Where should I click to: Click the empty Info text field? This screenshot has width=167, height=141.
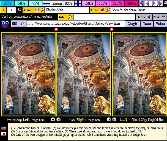(104, 17)
